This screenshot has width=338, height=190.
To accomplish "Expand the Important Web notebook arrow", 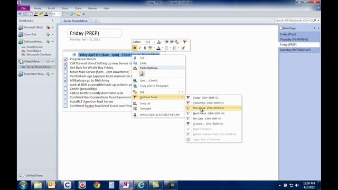I will pos(53,74).
